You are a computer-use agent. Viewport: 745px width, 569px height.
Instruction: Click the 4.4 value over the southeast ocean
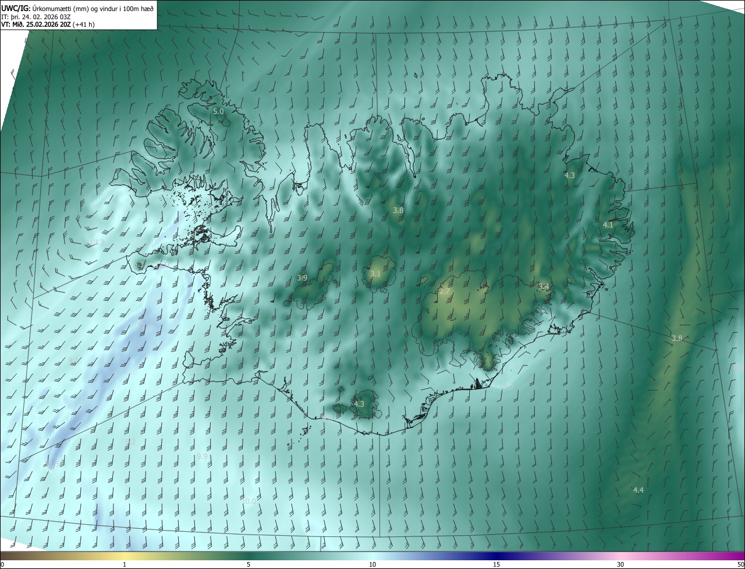pyautogui.click(x=638, y=490)
